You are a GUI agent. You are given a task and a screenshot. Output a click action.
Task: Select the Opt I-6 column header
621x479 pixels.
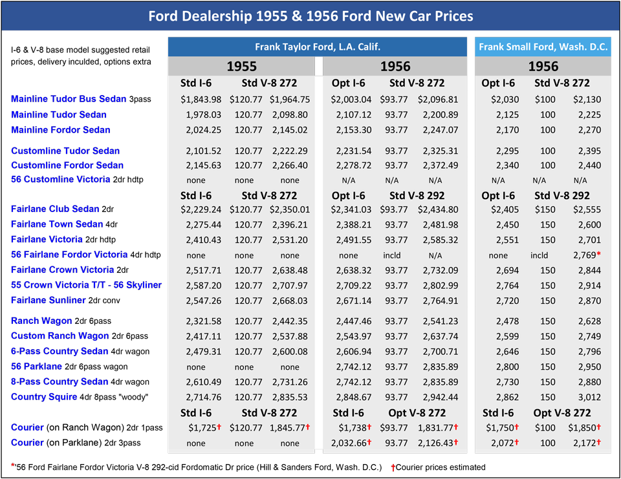point(349,83)
